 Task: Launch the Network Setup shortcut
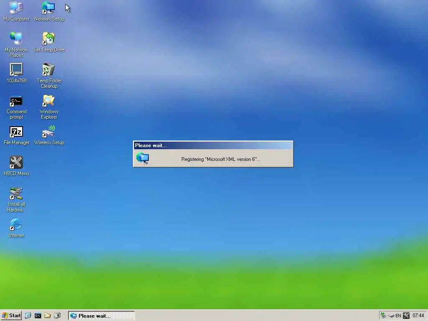coord(49,11)
